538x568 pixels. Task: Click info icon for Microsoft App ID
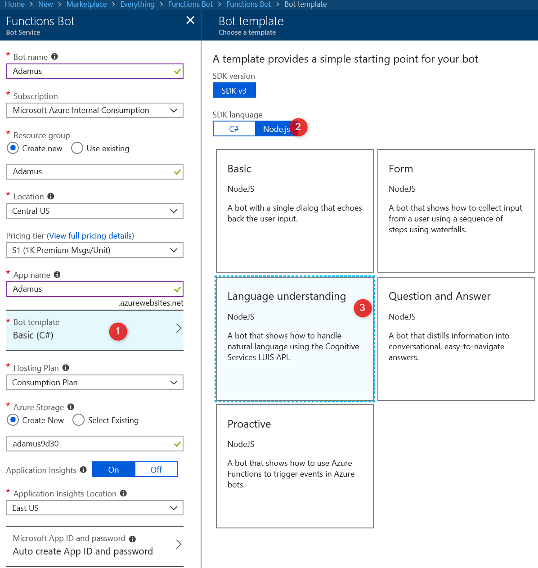click(x=132, y=539)
